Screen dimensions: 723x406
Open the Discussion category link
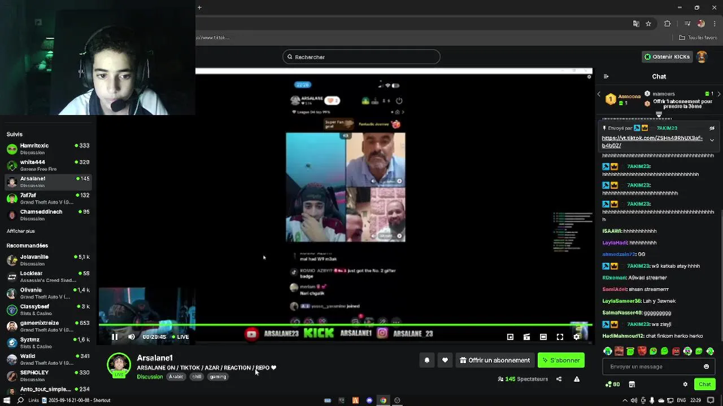coord(150,377)
